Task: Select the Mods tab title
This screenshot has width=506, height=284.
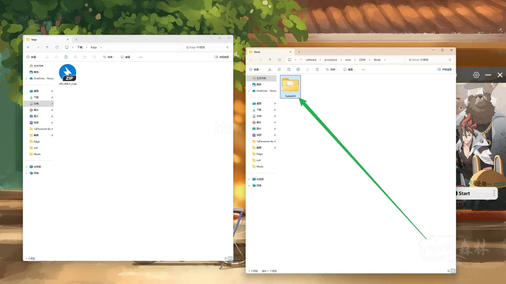Action: [x=257, y=52]
